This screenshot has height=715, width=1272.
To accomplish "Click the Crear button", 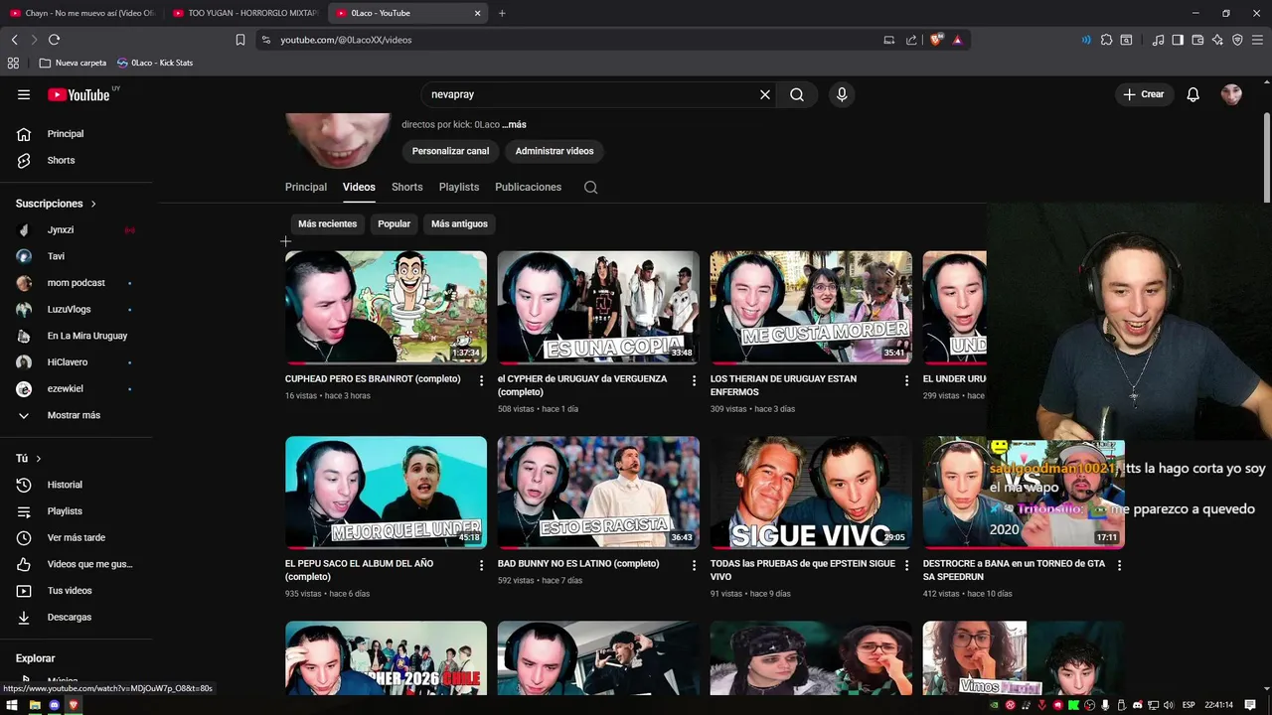I will [1144, 94].
